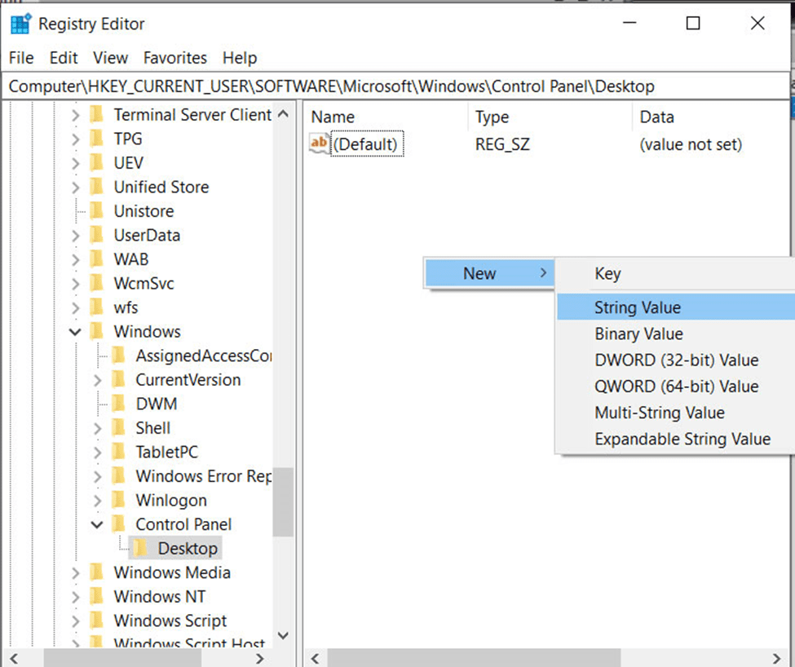Open the Favorites menu

coord(174,58)
